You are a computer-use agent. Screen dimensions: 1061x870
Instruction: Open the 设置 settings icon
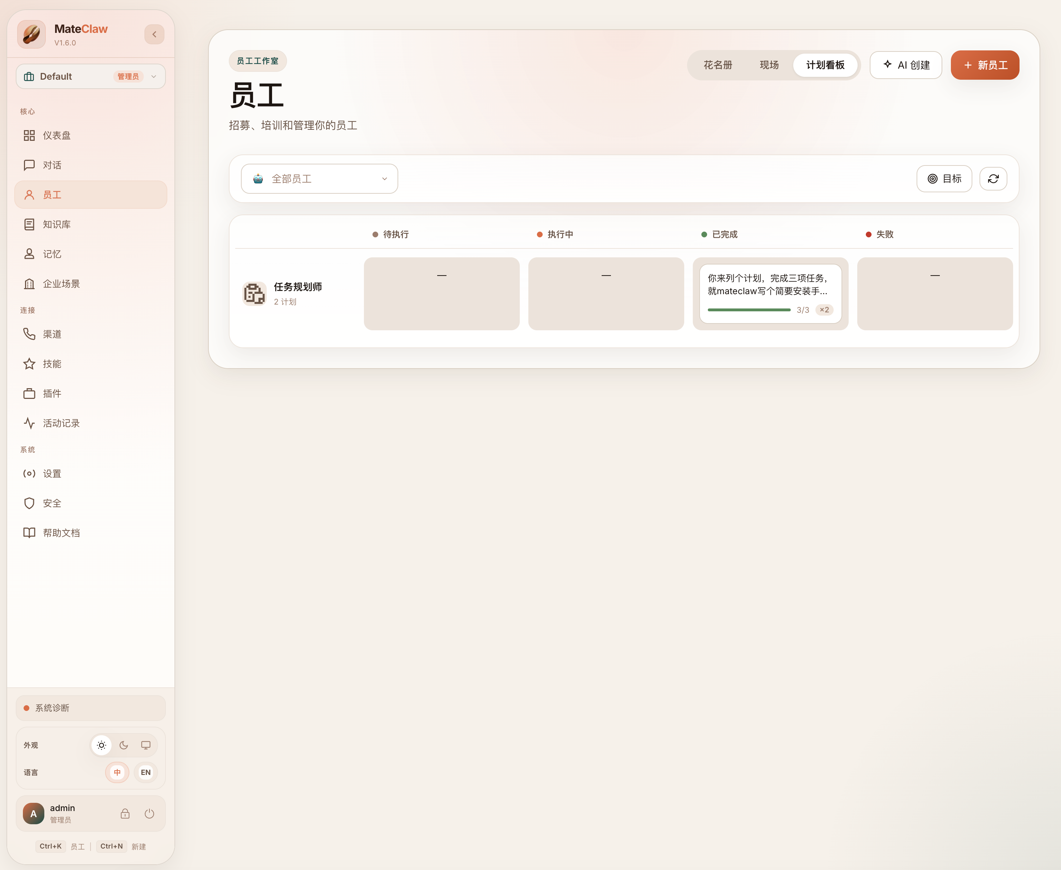(x=29, y=474)
